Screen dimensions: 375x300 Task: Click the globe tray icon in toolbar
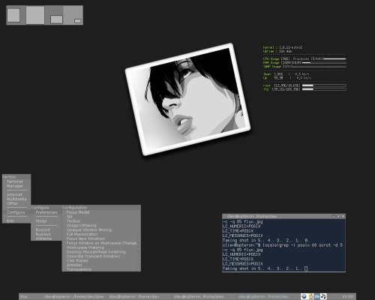click(304, 296)
